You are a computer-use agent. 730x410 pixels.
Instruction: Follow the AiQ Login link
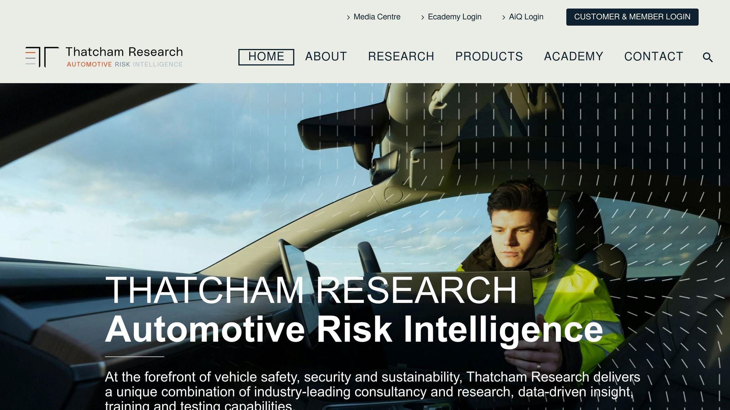point(526,17)
